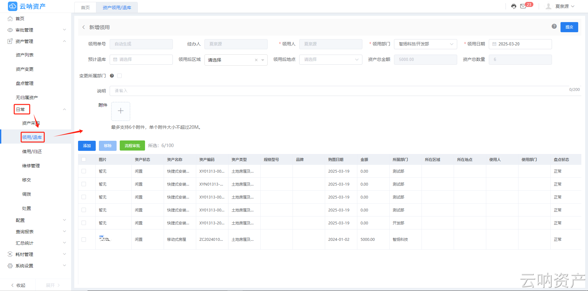Click the blue 提交 button

coord(569,27)
